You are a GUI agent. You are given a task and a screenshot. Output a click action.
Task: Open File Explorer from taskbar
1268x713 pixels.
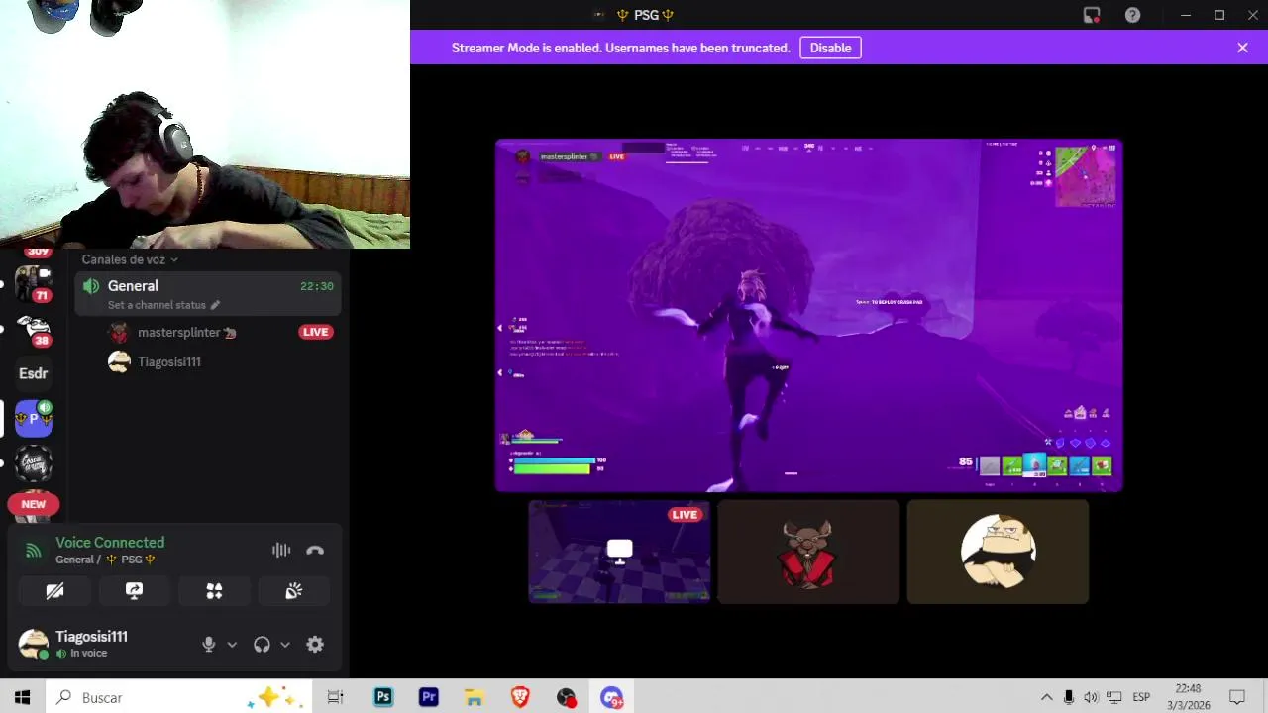(474, 697)
